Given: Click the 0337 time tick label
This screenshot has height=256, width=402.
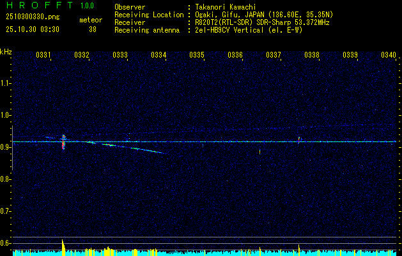Looking at the screenshot, I should tap(274, 54).
